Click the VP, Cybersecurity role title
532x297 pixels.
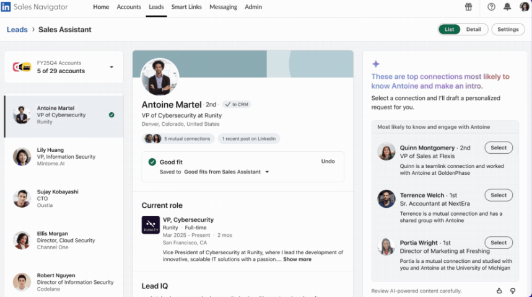[188, 220]
